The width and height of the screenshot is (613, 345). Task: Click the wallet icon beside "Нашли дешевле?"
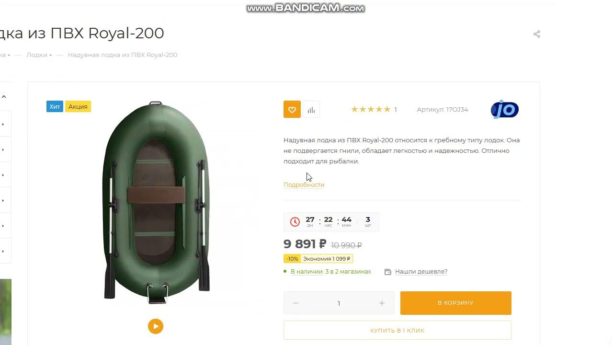pyautogui.click(x=388, y=272)
